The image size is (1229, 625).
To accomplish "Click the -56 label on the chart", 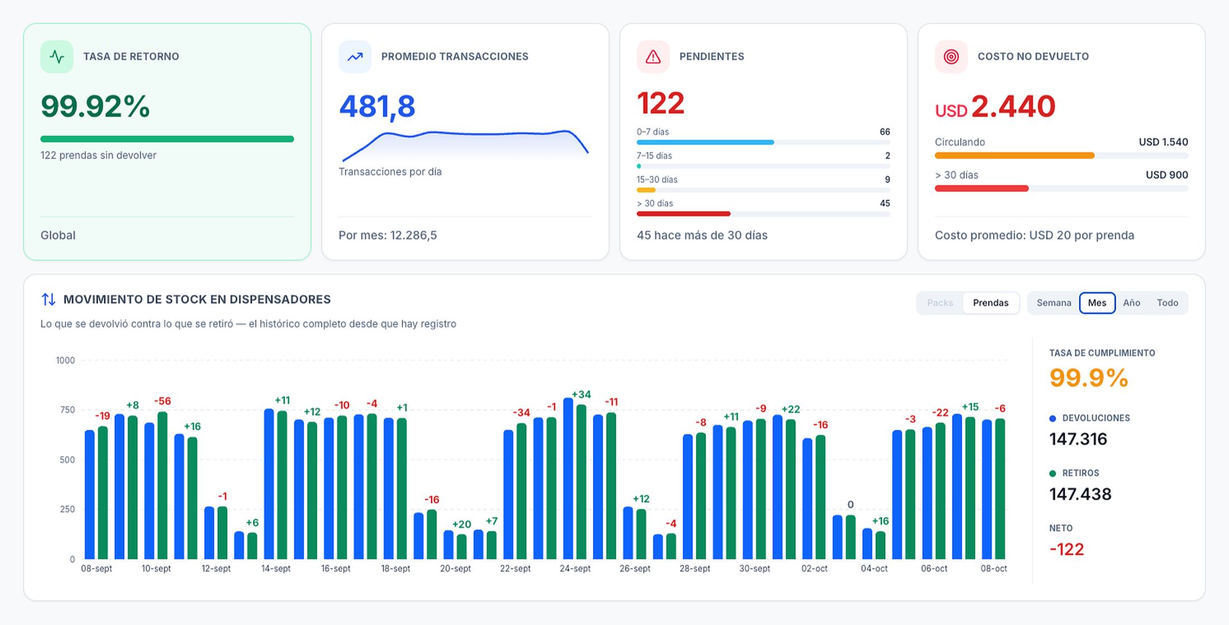I will [x=162, y=401].
